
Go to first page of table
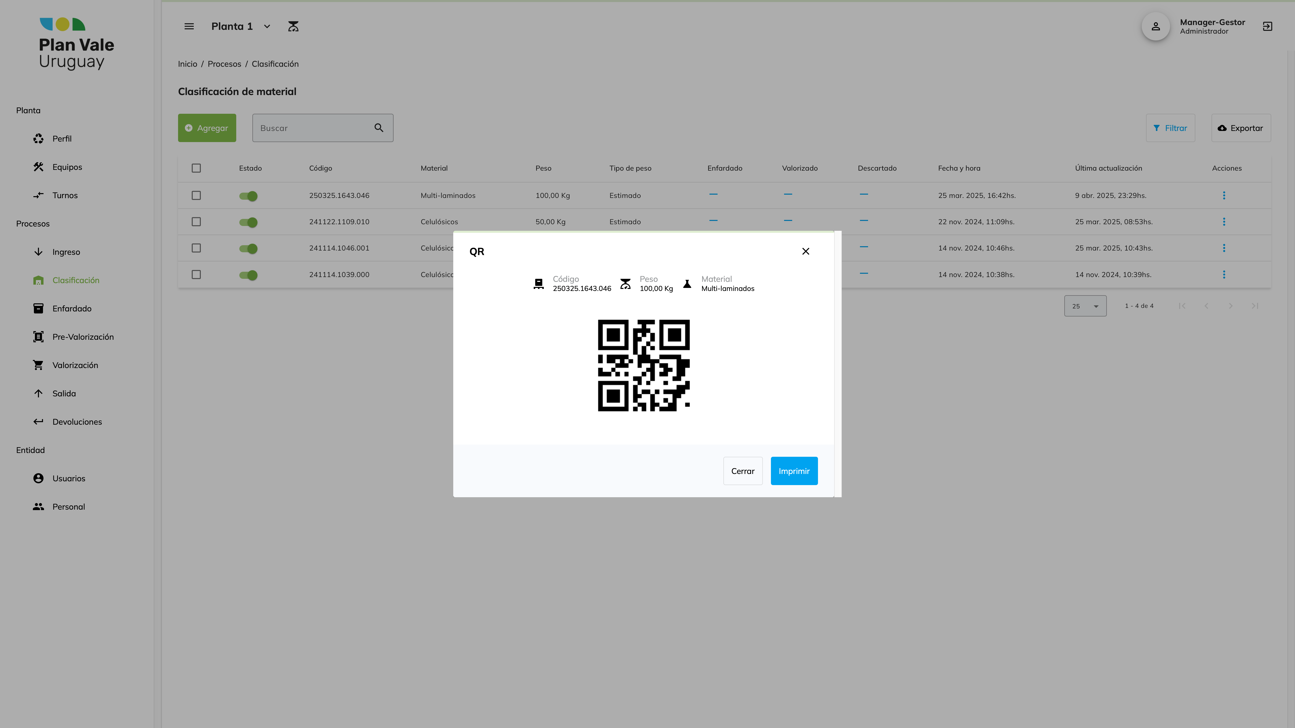[x=1182, y=306]
